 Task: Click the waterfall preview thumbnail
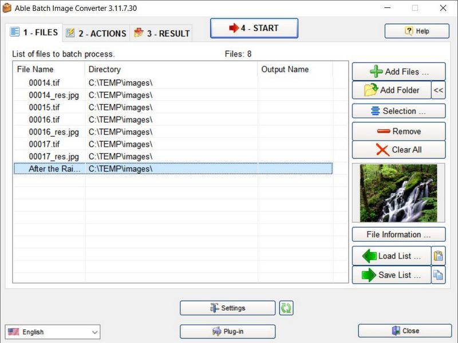coord(398,193)
